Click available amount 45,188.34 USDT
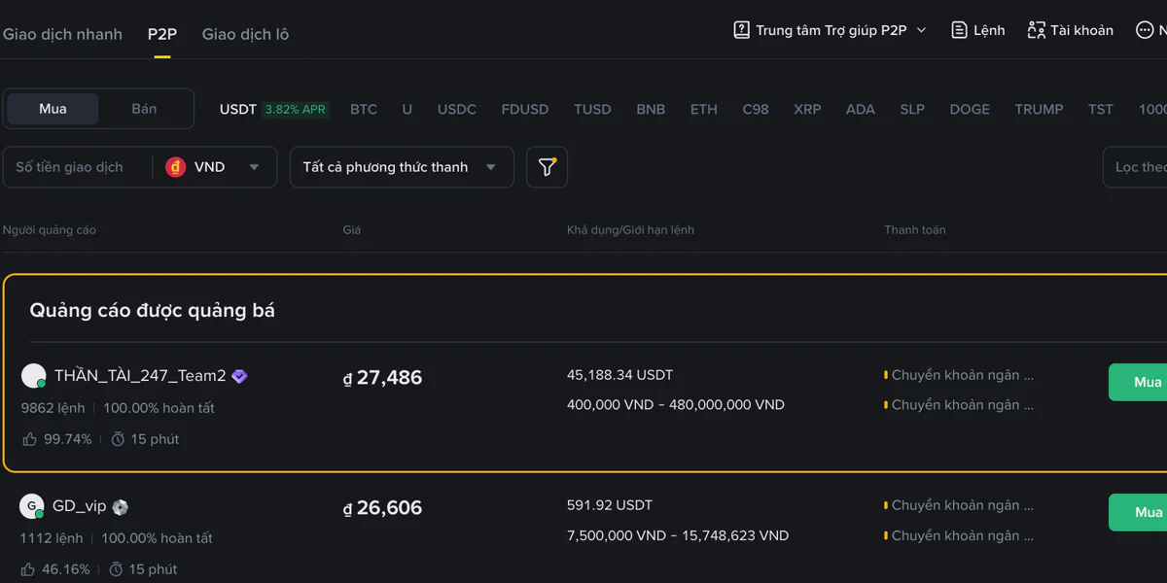This screenshot has height=583, width=1167. point(620,375)
